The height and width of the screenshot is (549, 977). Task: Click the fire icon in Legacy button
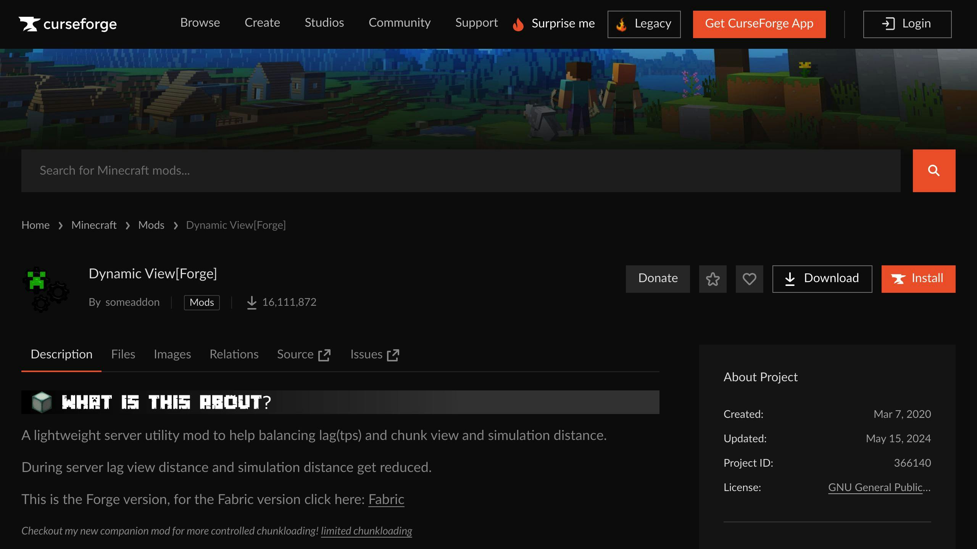[x=621, y=24]
